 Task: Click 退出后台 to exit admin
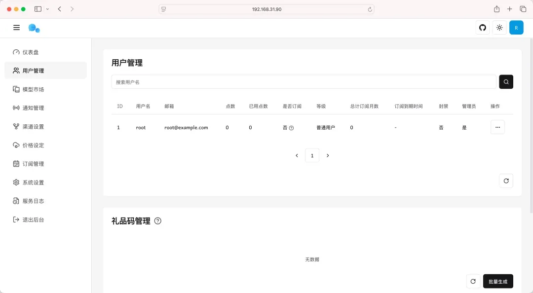[45, 220]
